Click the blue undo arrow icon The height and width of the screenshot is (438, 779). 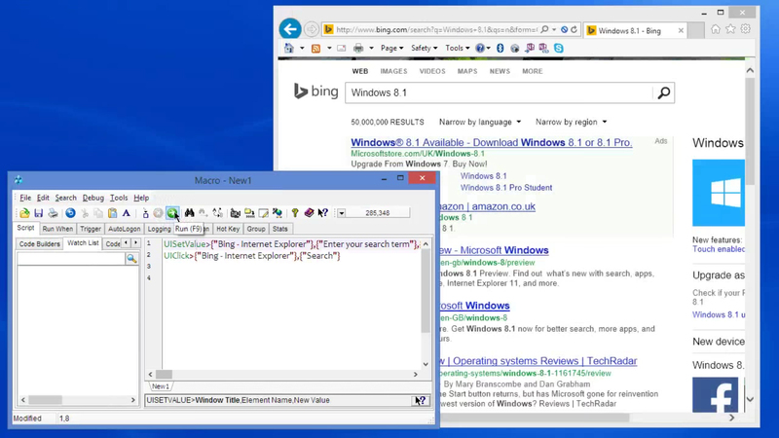pos(70,213)
